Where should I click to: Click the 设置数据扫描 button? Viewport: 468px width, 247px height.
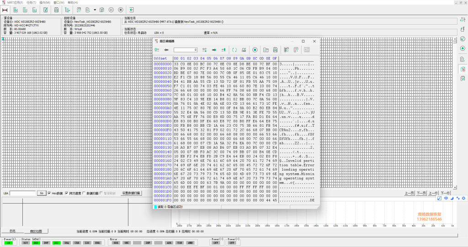pos(131,193)
